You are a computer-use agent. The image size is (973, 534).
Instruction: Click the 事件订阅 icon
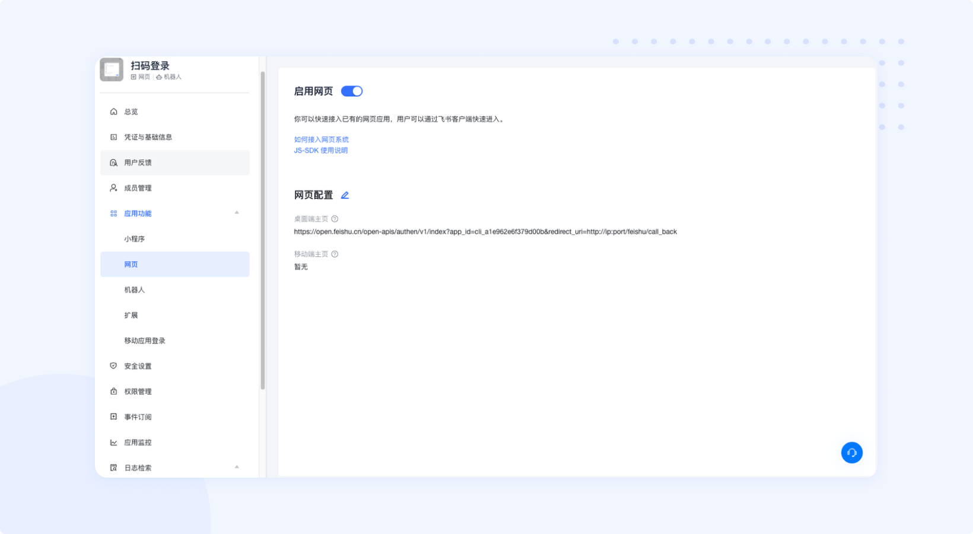pyautogui.click(x=113, y=417)
